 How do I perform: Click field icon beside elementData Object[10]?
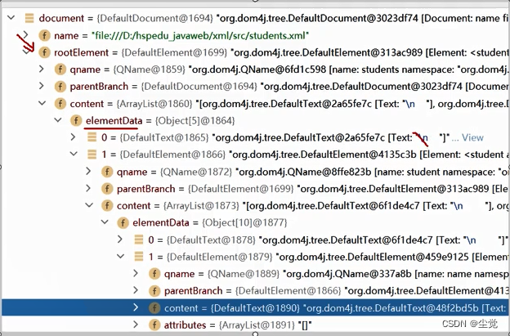[x=123, y=223]
